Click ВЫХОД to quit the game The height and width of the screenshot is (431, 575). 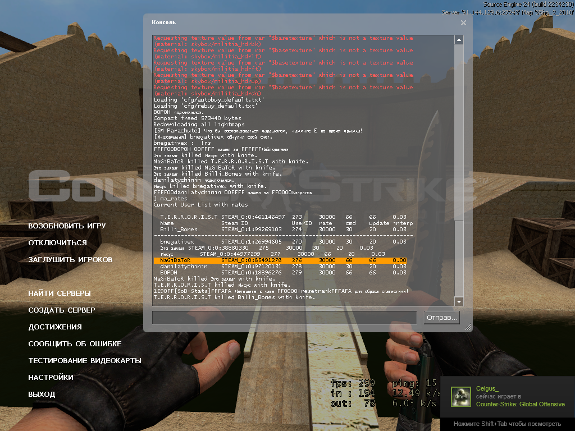point(42,395)
